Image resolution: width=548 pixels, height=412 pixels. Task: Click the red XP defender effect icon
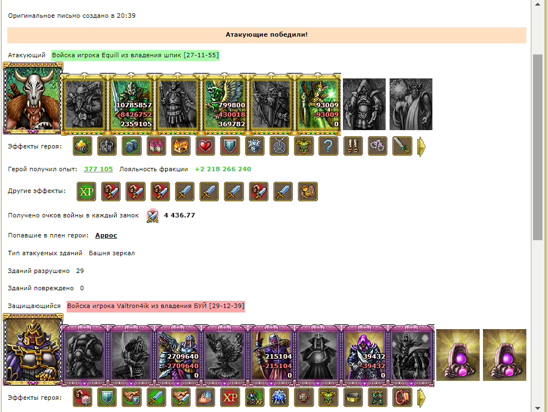tap(230, 398)
